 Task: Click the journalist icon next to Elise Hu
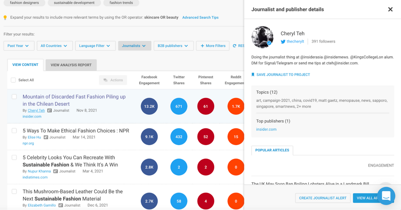coord(46,137)
